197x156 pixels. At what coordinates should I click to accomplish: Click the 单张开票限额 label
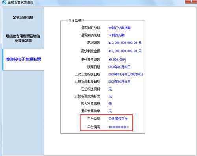91,60
